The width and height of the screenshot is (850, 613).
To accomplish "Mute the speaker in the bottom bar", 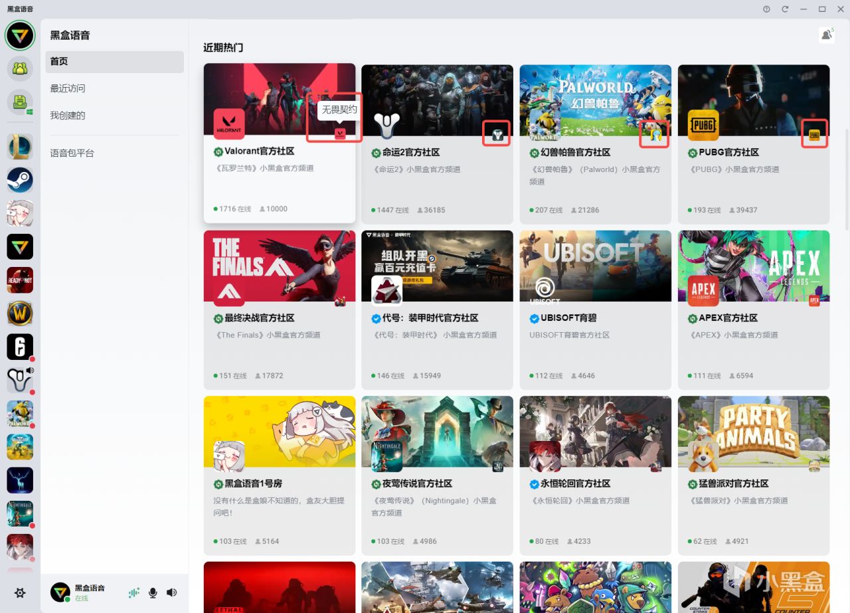I will pos(172,592).
